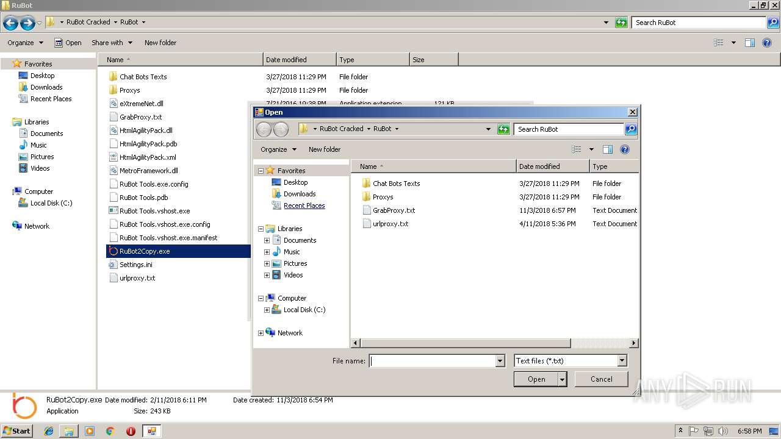This screenshot has height=439, width=781.
Task: Click the RuBot Cracked breadcrumb in the Open dialog
Action: pyautogui.click(x=341, y=129)
